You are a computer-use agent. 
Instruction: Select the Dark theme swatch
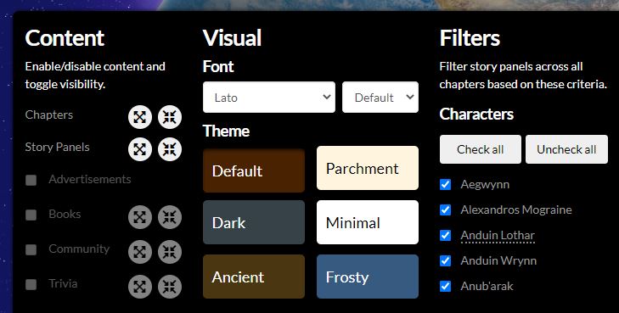point(254,222)
